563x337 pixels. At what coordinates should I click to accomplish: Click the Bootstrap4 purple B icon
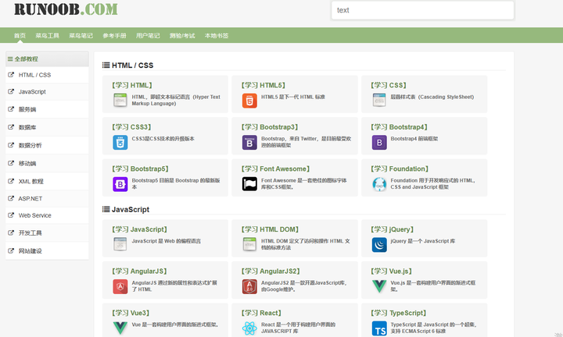[x=379, y=142]
